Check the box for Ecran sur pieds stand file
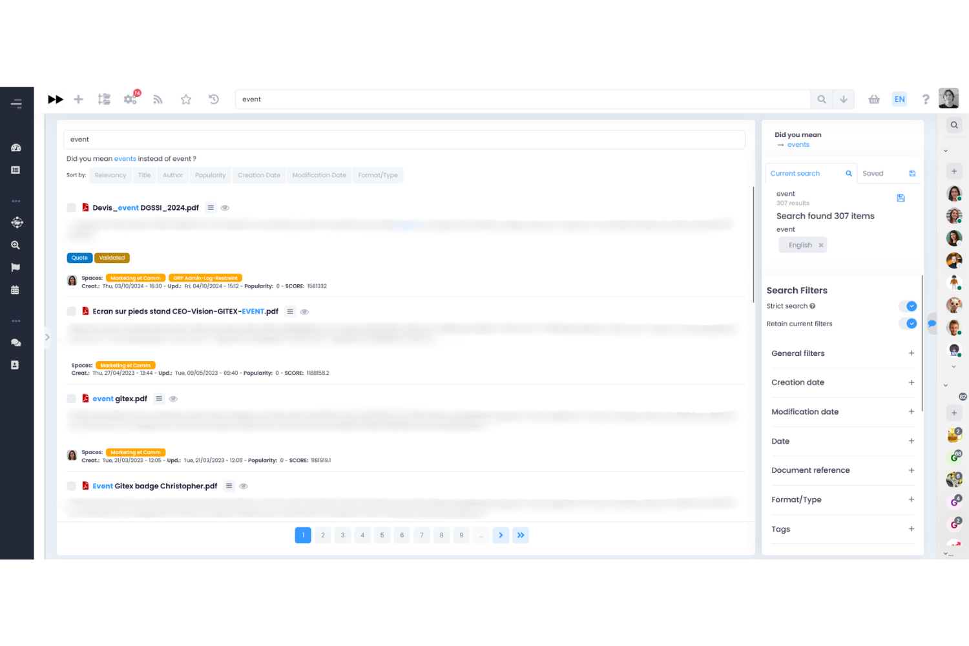Screen dimensions: 969x646 [x=72, y=311]
